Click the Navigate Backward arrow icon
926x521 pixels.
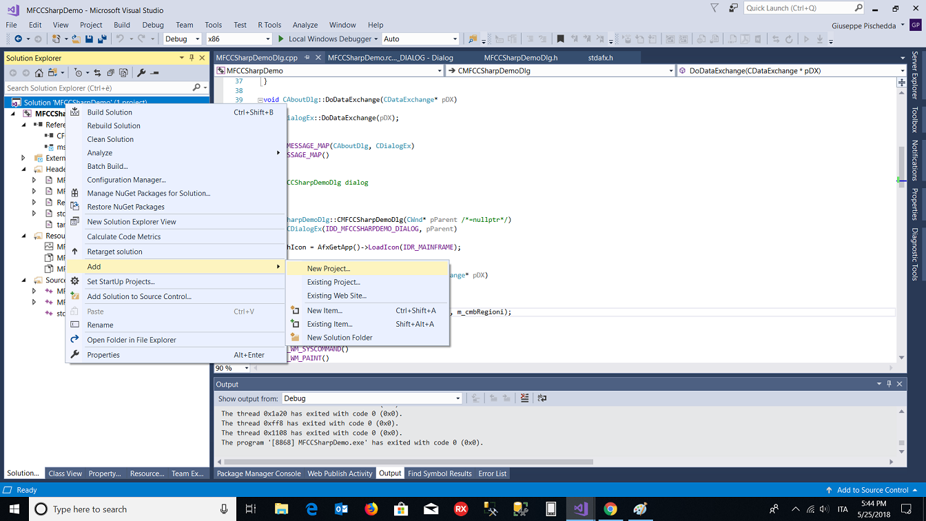18,39
